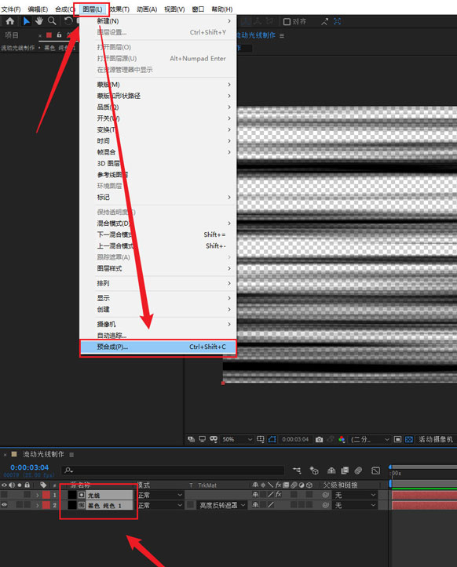Screen dimensions: 457x567
Task: Toggle visibility of the 光线 layer
Action: click(x=5, y=495)
